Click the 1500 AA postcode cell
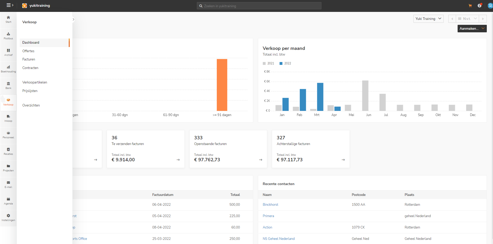 (358, 205)
